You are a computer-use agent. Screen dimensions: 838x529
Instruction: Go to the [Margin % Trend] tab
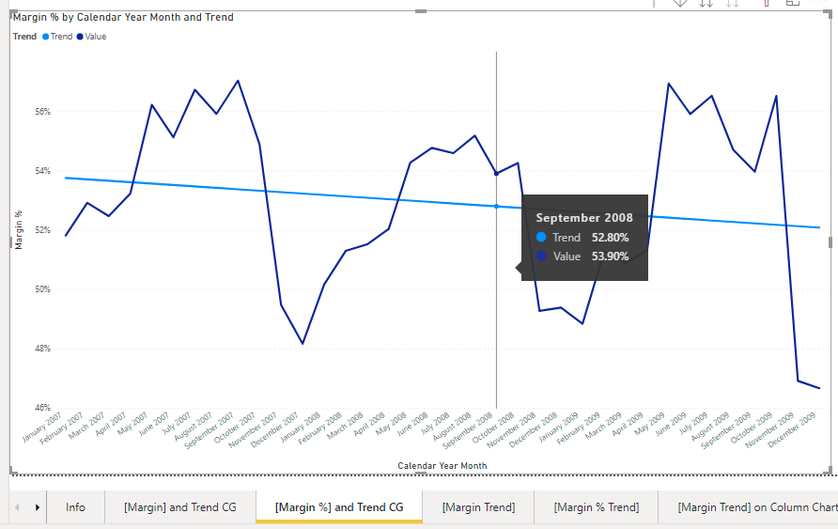tap(596, 507)
